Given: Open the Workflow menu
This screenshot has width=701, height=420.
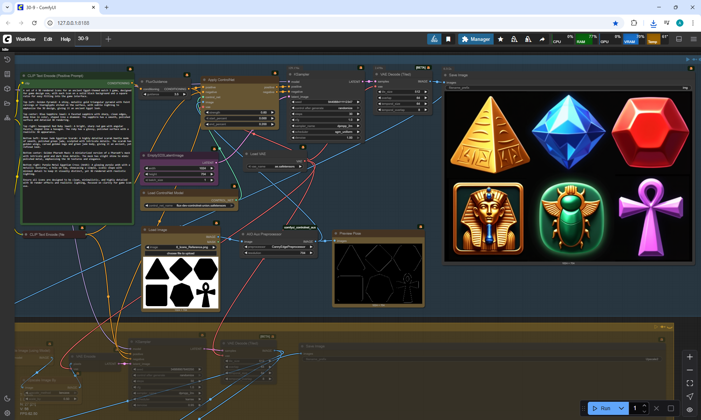Looking at the screenshot, I should [x=26, y=39].
